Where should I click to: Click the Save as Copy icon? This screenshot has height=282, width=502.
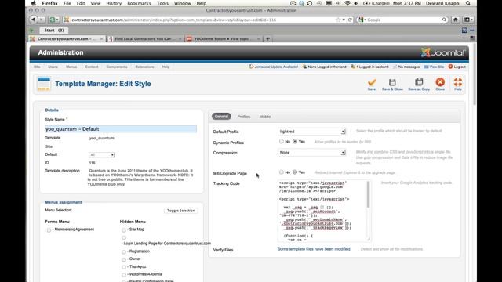coord(419,82)
